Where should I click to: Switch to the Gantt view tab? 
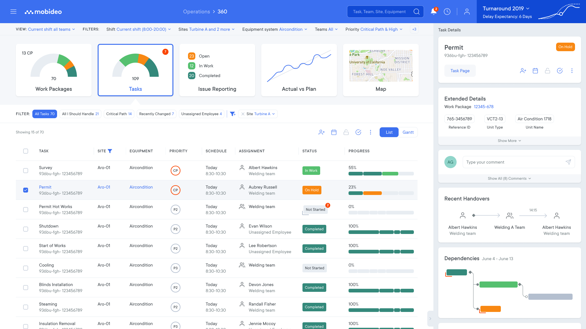pos(408,132)
